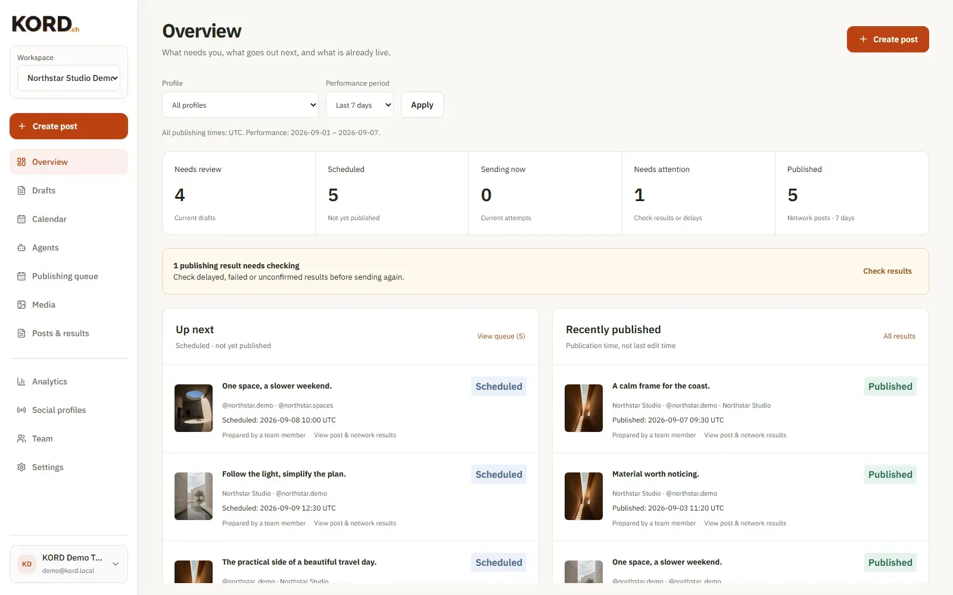Screen dimensions: 953x595
Task: Click the top-right Create post button
Action: [x=887, y=39]
